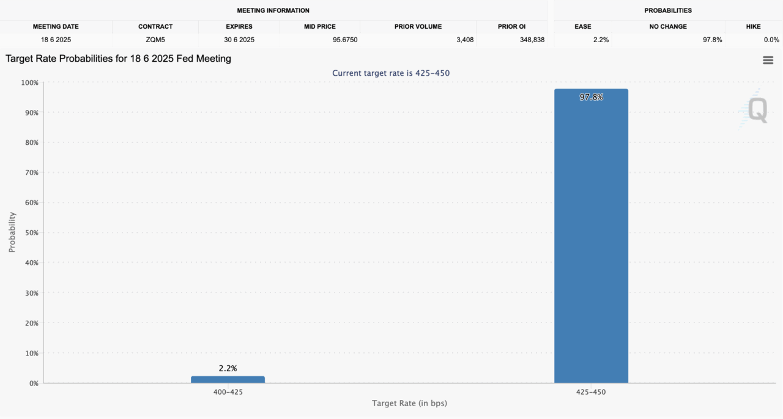Click the NO CHANGE probability header
Viewport: 783px width, 419px height.
pyautogui.click(x=668, y=26)
